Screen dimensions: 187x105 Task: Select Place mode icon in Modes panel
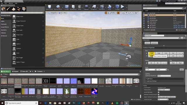pos(3,9)
